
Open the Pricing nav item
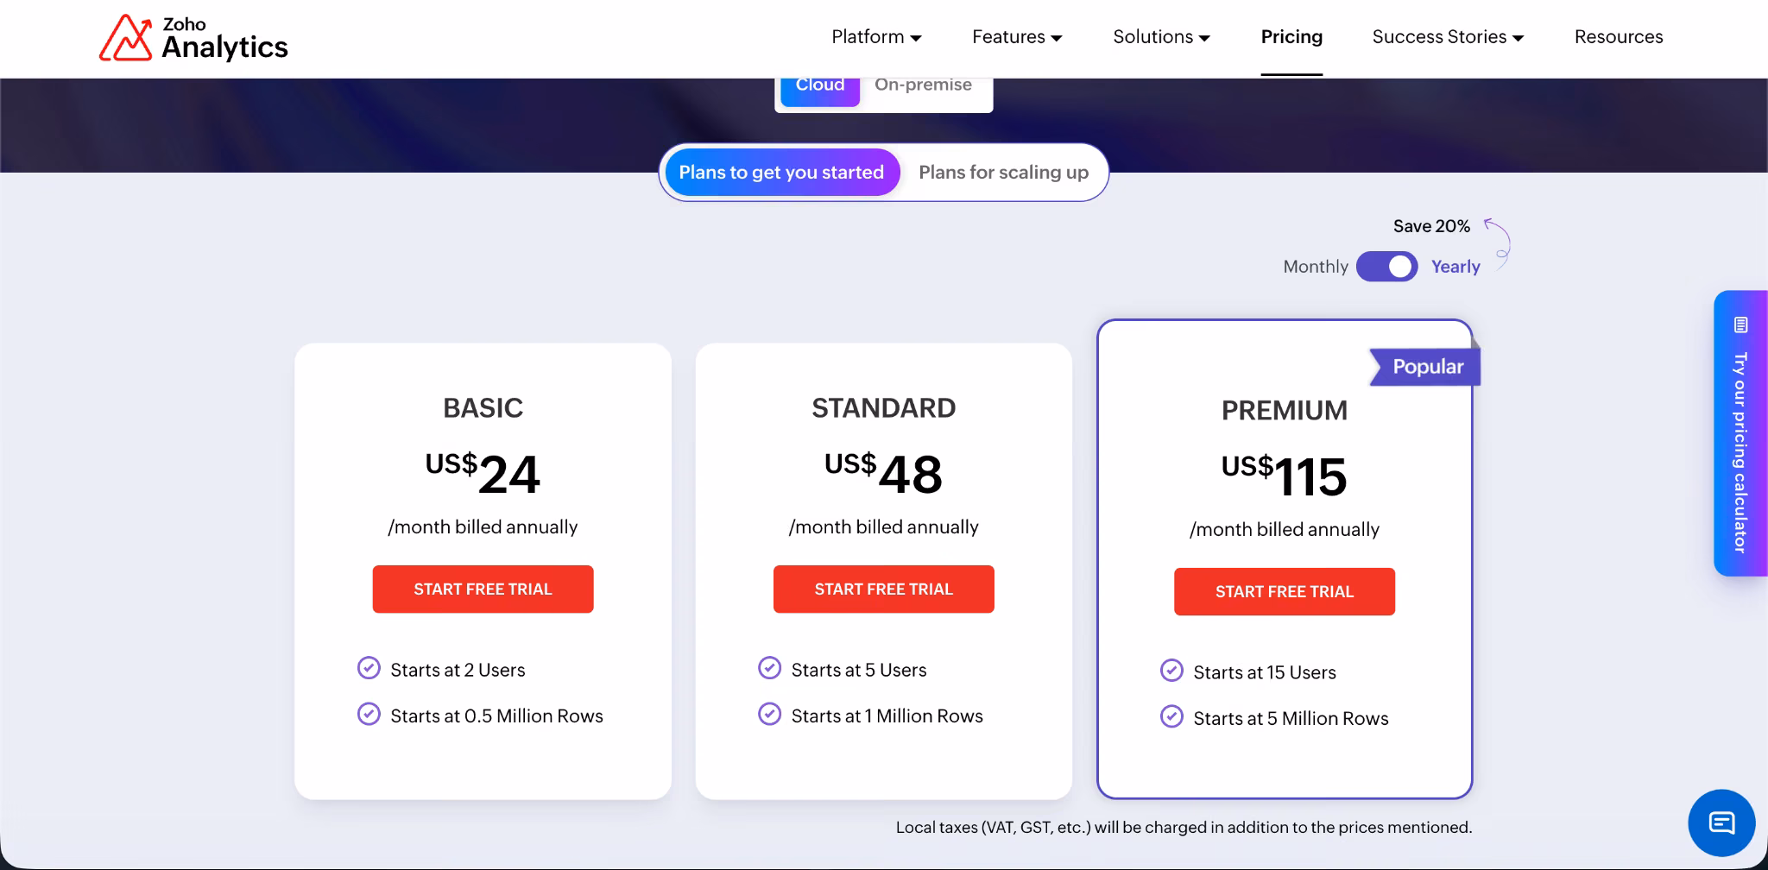[x=1291, y=37]
